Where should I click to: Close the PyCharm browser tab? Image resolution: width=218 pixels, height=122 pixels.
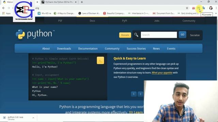76,2
